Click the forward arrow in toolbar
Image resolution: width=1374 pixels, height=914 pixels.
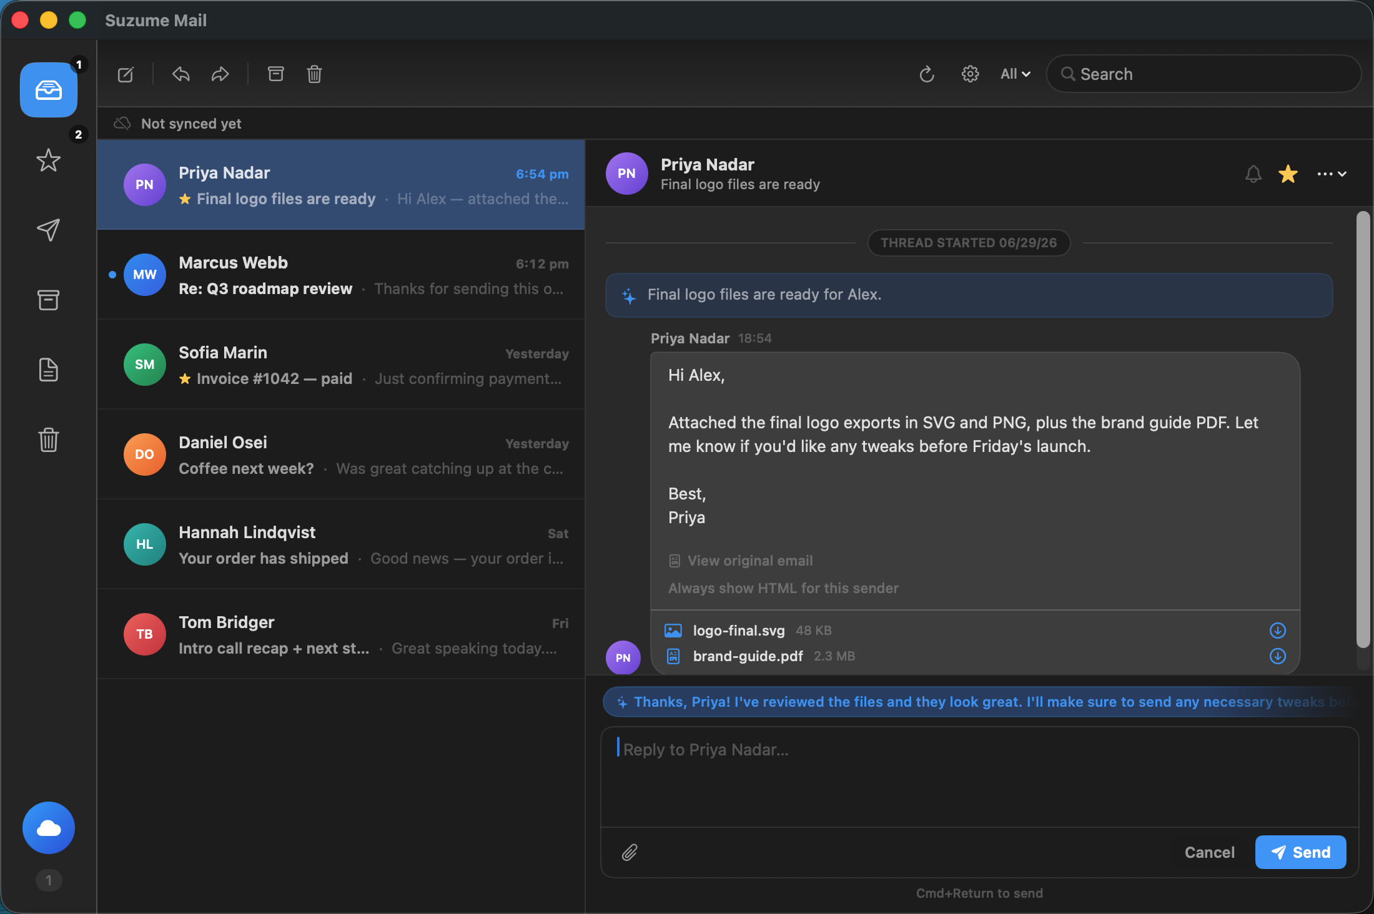220,74
